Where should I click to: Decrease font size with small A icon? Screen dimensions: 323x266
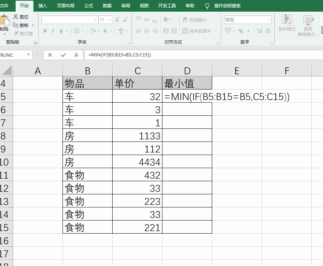[125, 20]
